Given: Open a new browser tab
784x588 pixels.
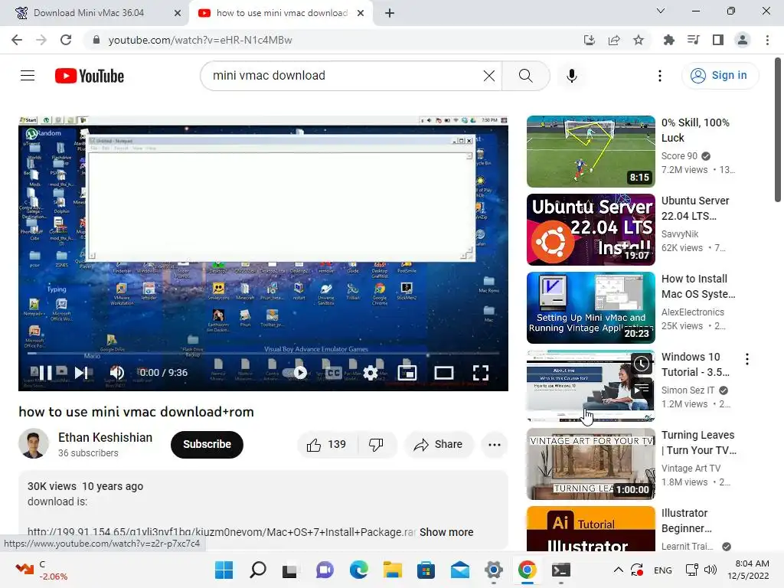Looking at the screenshot, I should click(390, 13).
